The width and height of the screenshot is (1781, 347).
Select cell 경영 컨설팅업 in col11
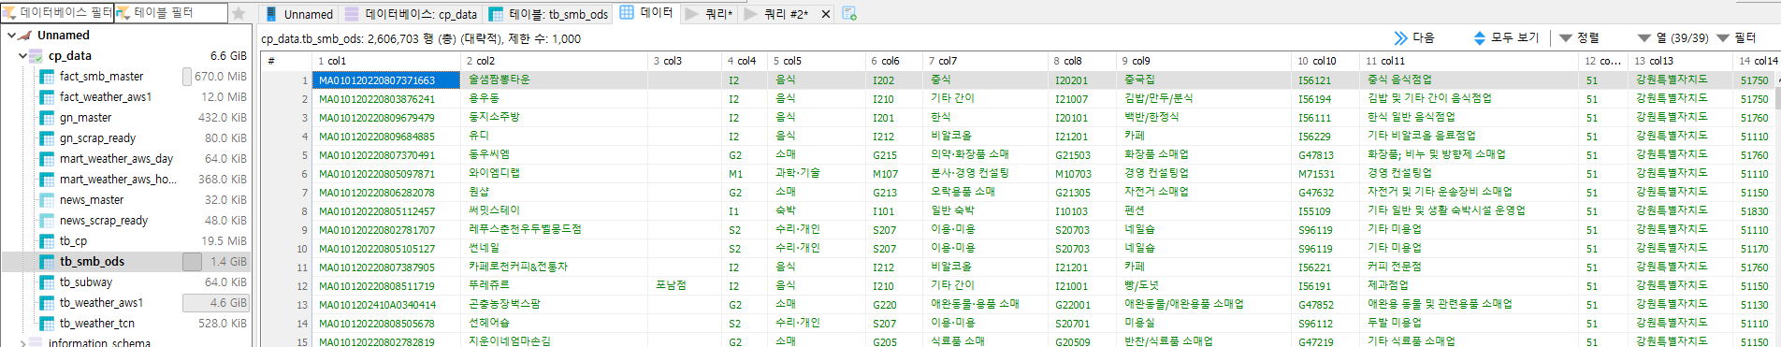1470,174
